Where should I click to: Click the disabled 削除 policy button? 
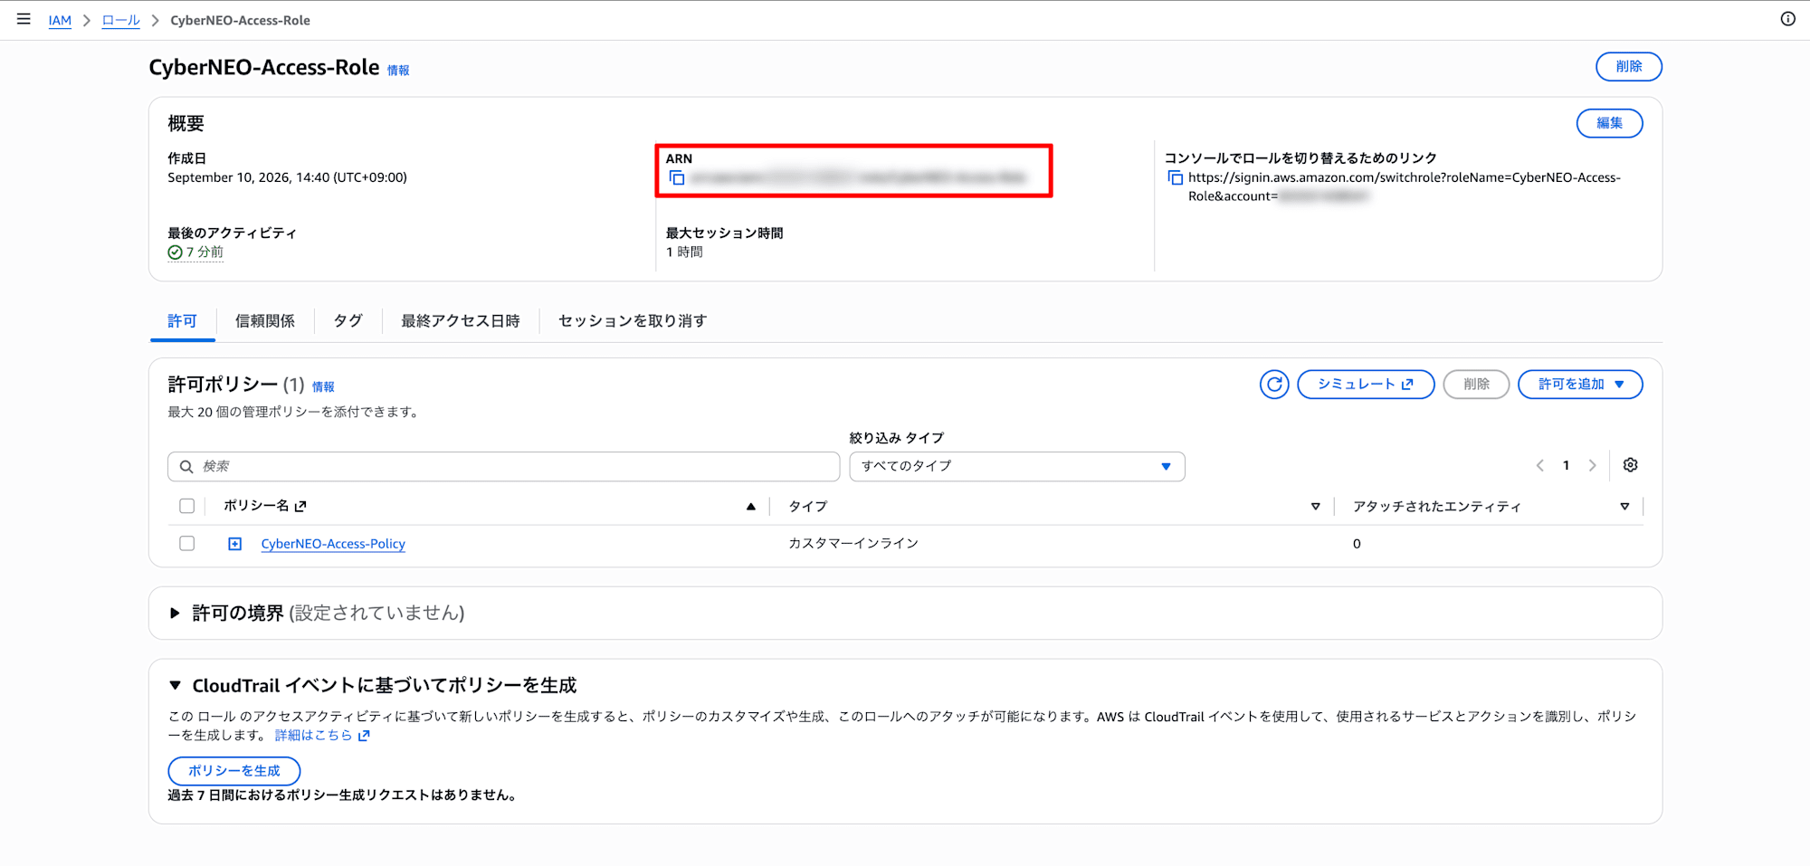[1476, 385]
